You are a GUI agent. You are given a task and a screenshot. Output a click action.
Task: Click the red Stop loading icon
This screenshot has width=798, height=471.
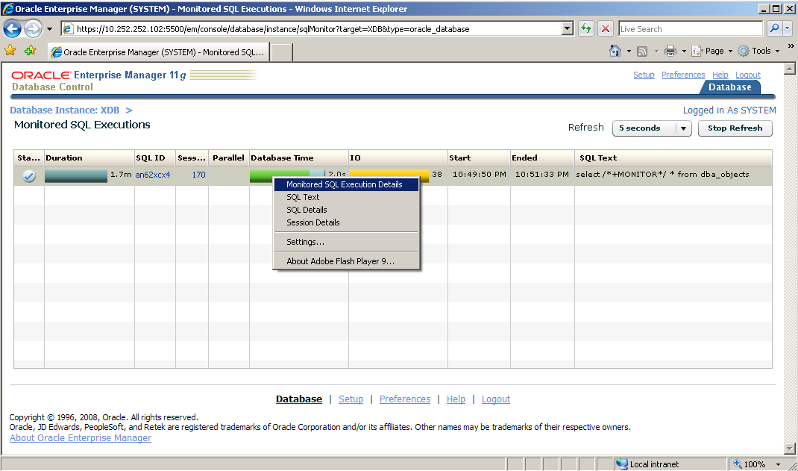point(605,29)
